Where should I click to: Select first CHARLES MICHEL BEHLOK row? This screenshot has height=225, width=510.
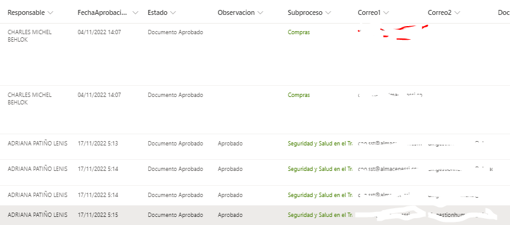[255, 55]
